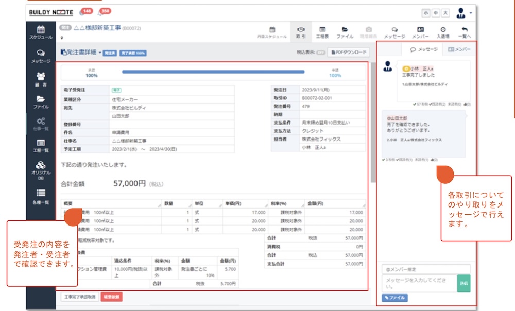Select the メッセージ tab in side panel
The width and height of the screenshot is (515, 311).
pyautogui.click(x=423, y=49)
